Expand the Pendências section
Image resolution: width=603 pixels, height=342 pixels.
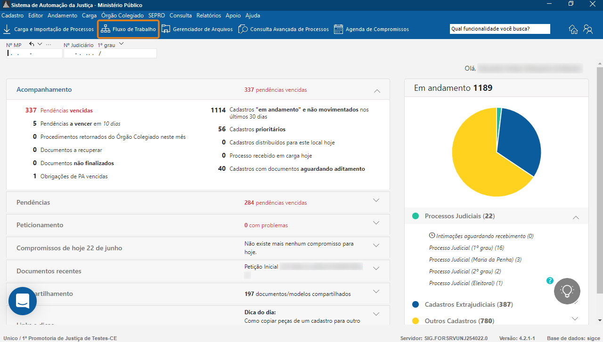click(x=376, y=200)
